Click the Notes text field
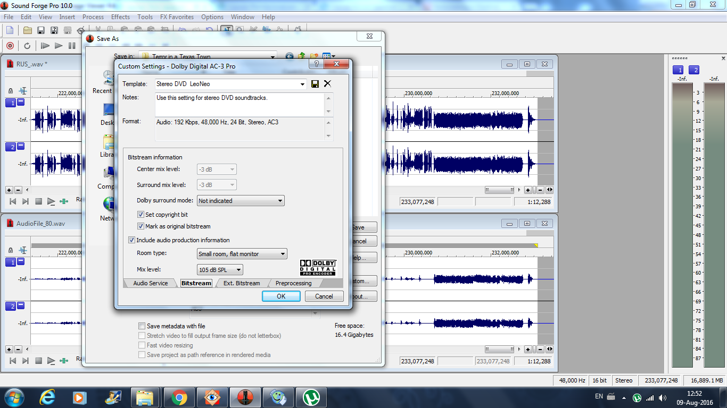Screen dimensions: 727x408 point(239,105)
